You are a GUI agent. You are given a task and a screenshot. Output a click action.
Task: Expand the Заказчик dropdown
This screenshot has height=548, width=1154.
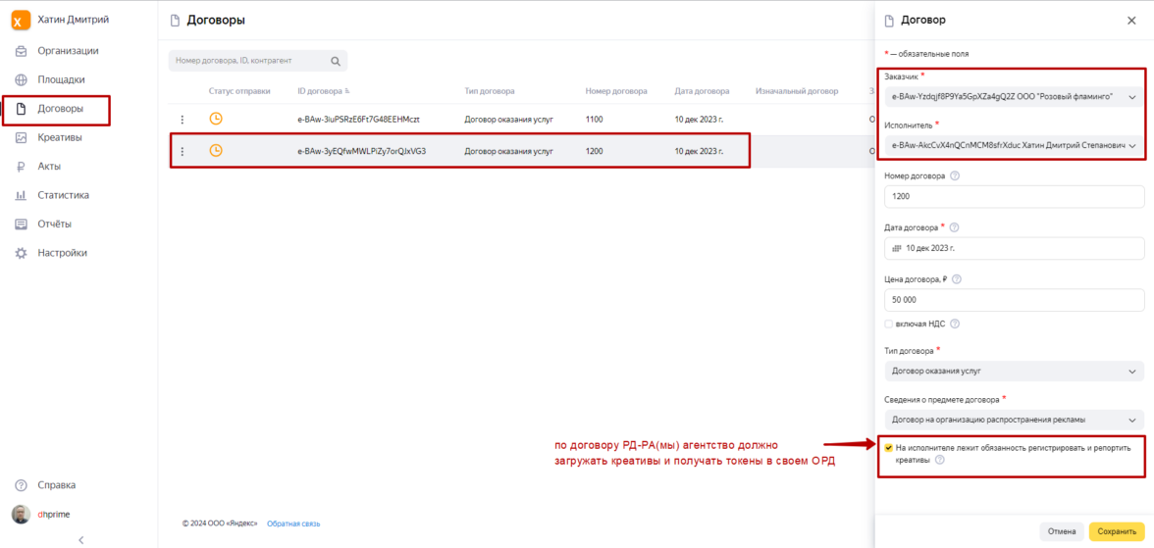click(1133, 97)
